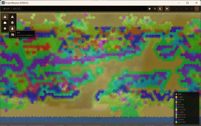Screen dimensions: 201x126
Task: Maximize the ProjectKeynes window
Action: (x=187, y=3)
